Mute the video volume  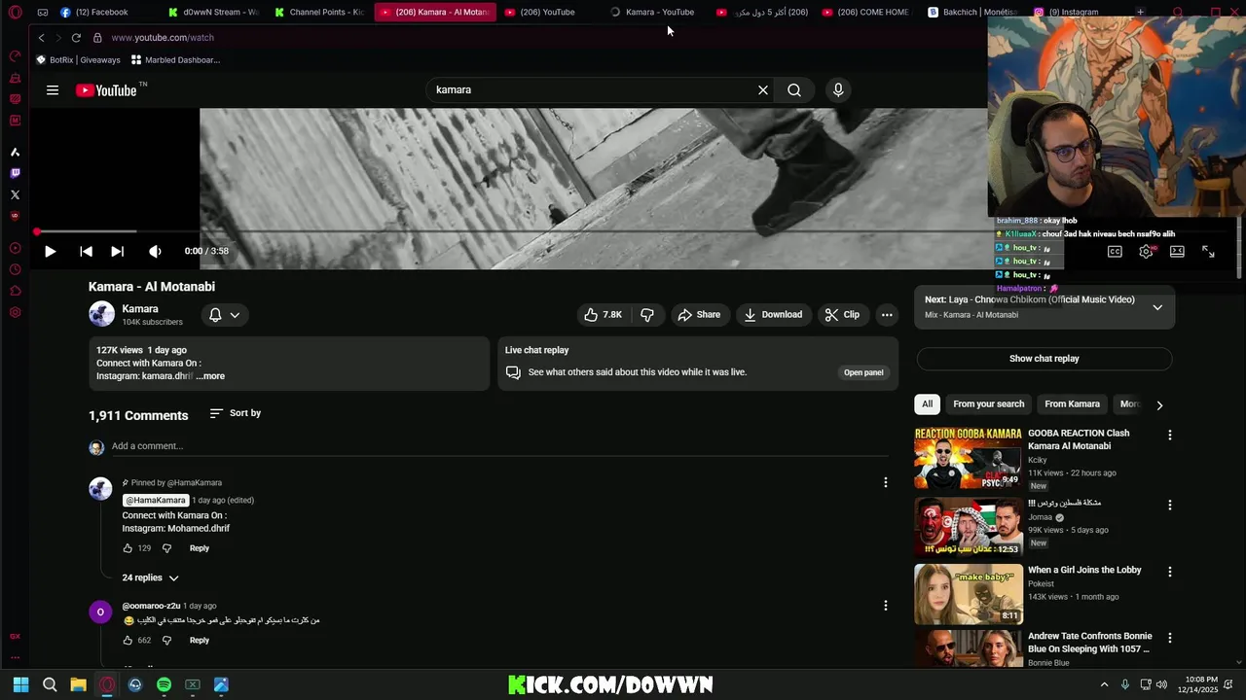[155, 251]
